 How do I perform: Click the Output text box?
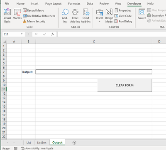point(94,72)
